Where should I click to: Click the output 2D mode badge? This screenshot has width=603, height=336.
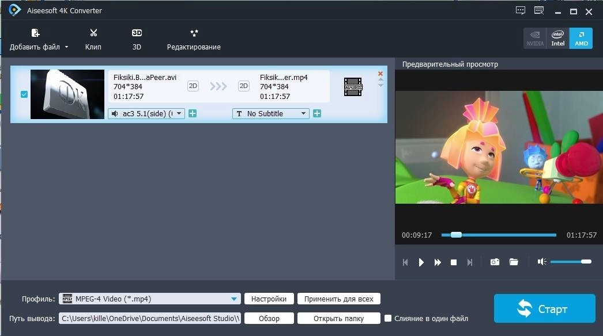pyautogui.click(x=244, y=86)
